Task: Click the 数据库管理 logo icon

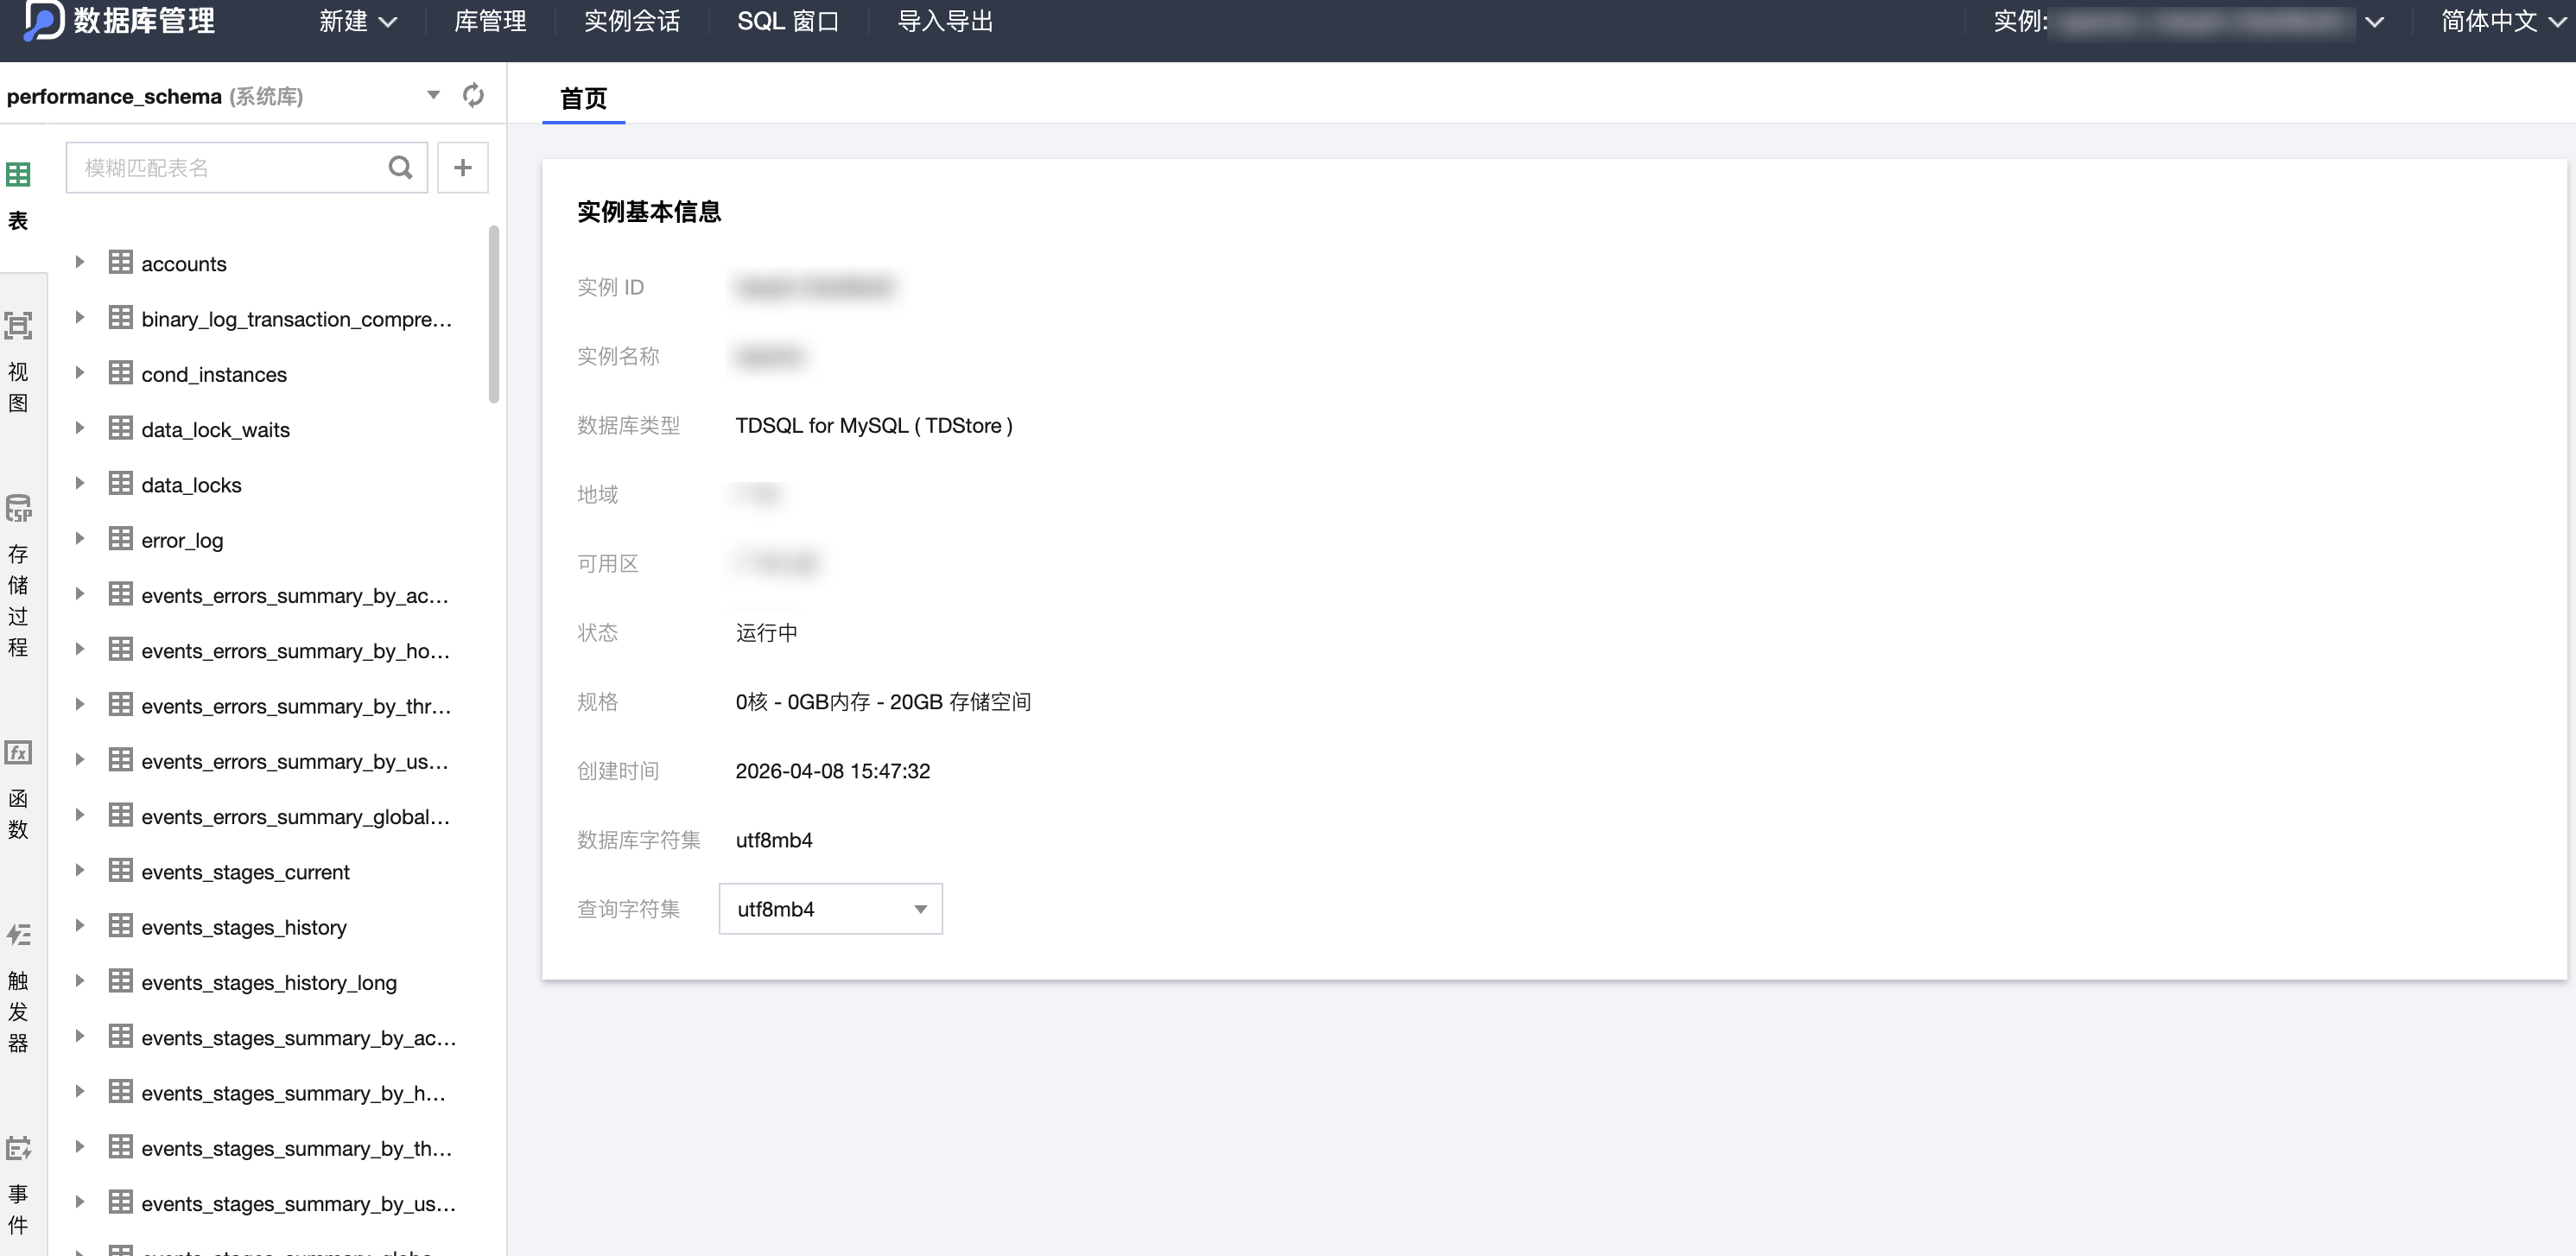Action: [x=43, y=20]
